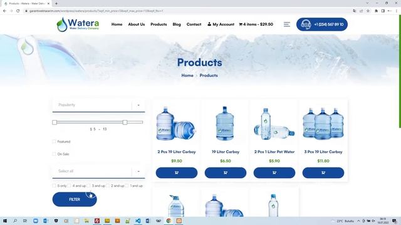Open Visual Studio Code from taskbar

[x=138, y=221]
